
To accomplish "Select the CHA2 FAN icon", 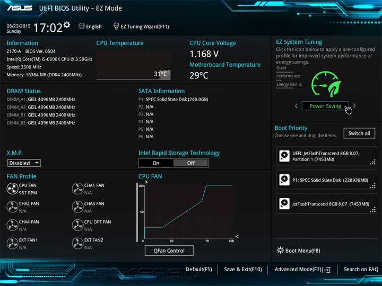I will pos(12,207).
